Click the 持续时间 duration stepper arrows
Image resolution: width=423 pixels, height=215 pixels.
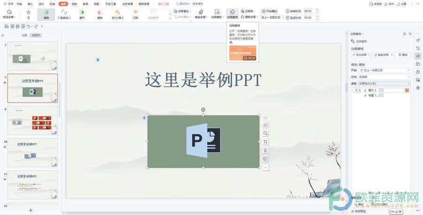tap(317, 11)
